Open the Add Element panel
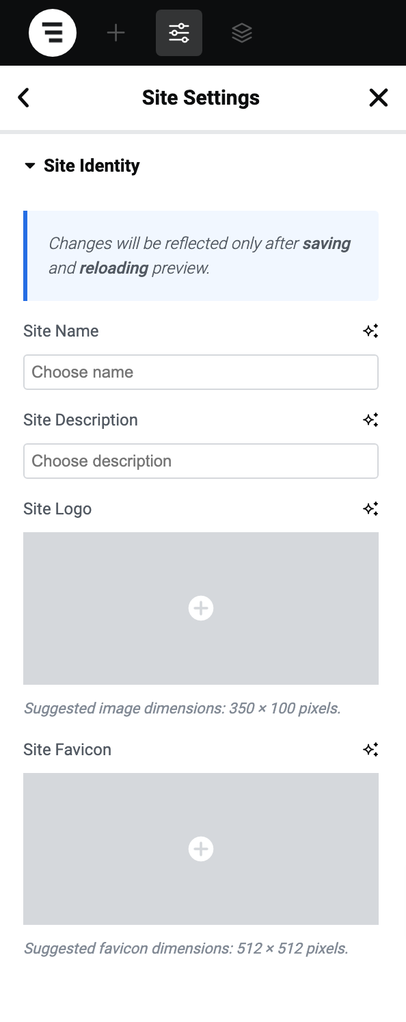 (116, 33)
